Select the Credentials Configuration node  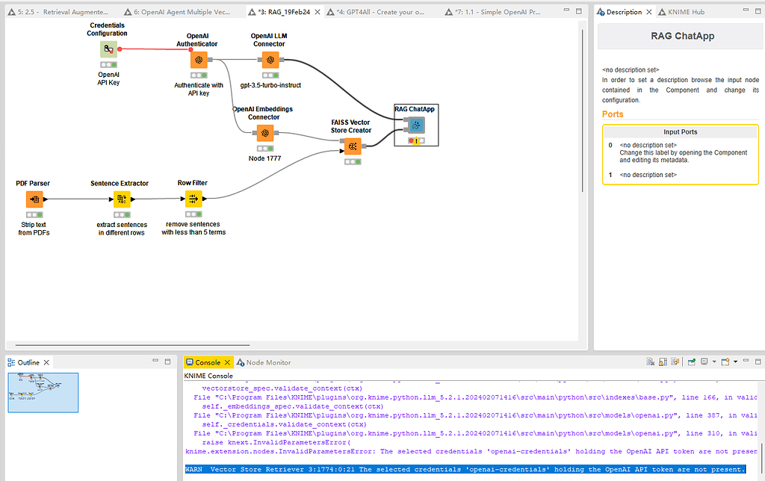pyautogui.click(x=108, y=49)
